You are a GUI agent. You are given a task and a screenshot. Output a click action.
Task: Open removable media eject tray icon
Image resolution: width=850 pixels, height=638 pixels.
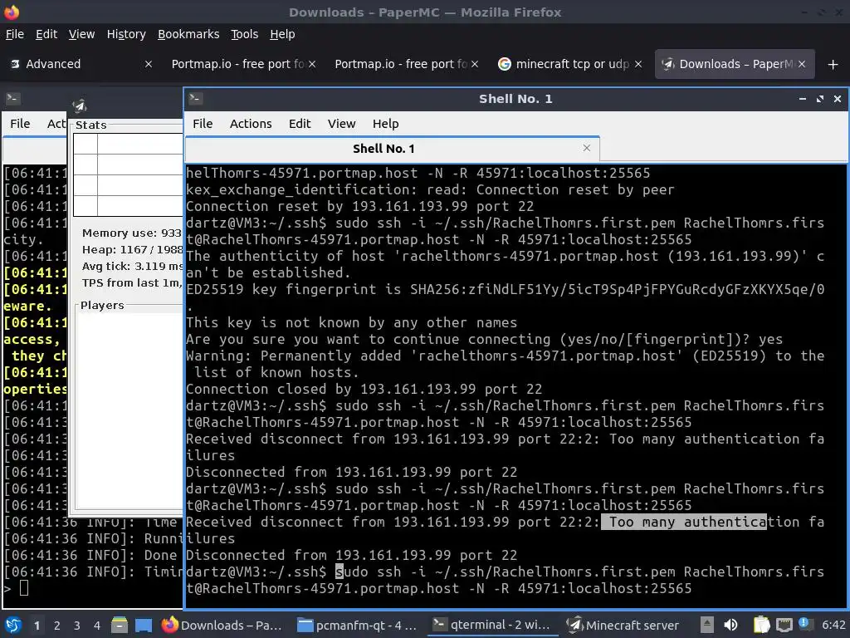pyautogui.click(x=707, y=625)
